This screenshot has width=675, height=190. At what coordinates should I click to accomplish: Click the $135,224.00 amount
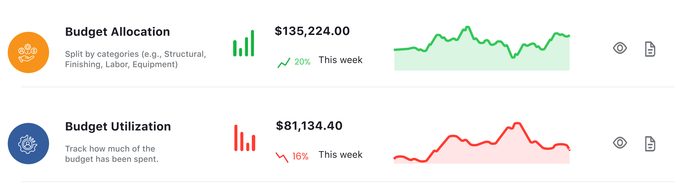coord(312,31)
